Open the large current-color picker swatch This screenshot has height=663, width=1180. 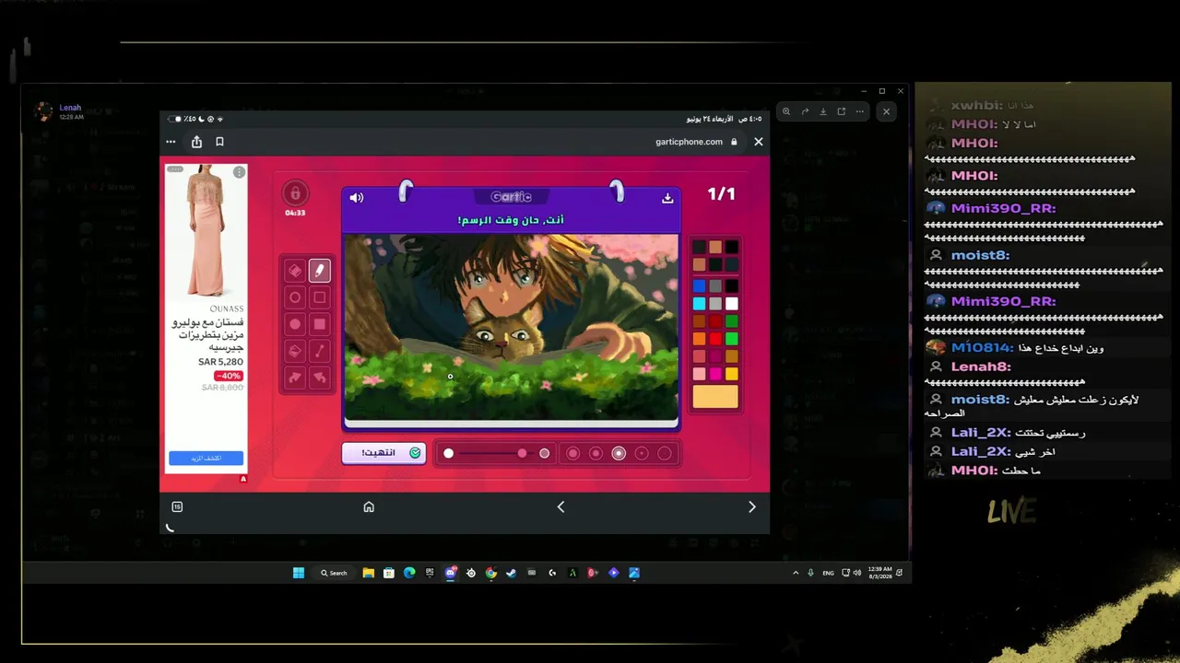click(x=715, y=397)
